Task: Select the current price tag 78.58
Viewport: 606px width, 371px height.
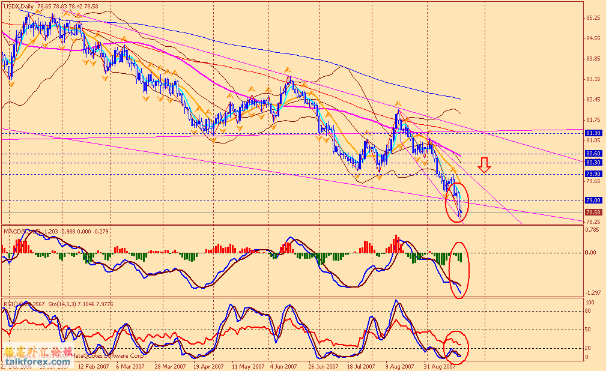Action: 593,212
